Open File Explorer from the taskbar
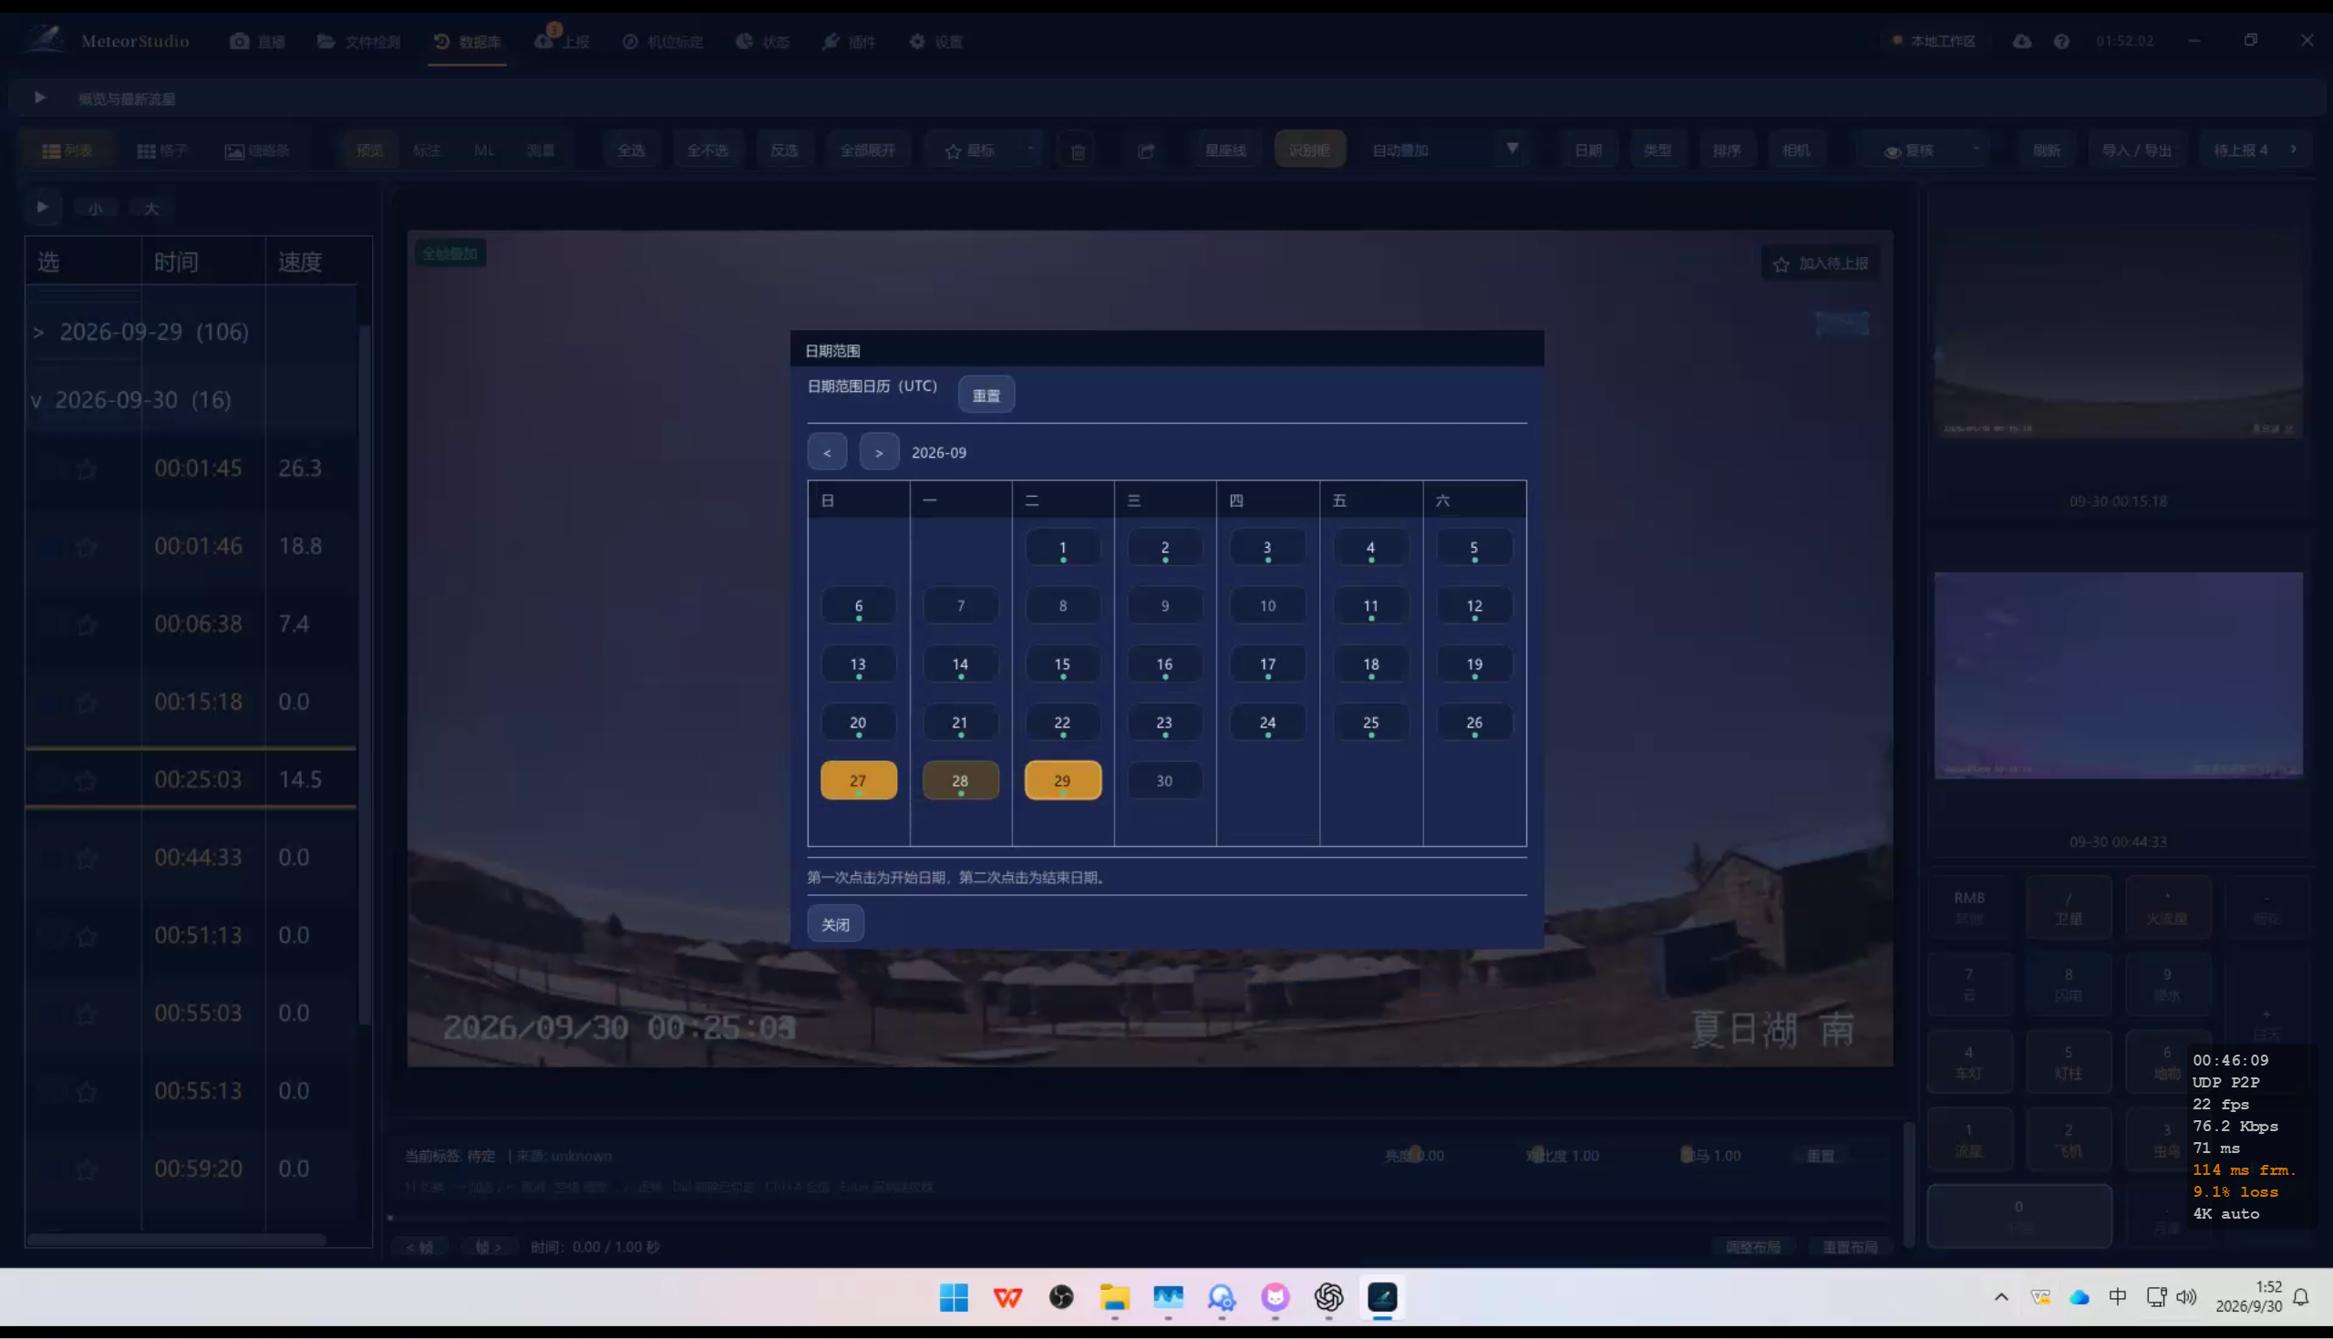Image resolution: width=2333 pixels, height=1339 pixels. pos(1115,1298)
